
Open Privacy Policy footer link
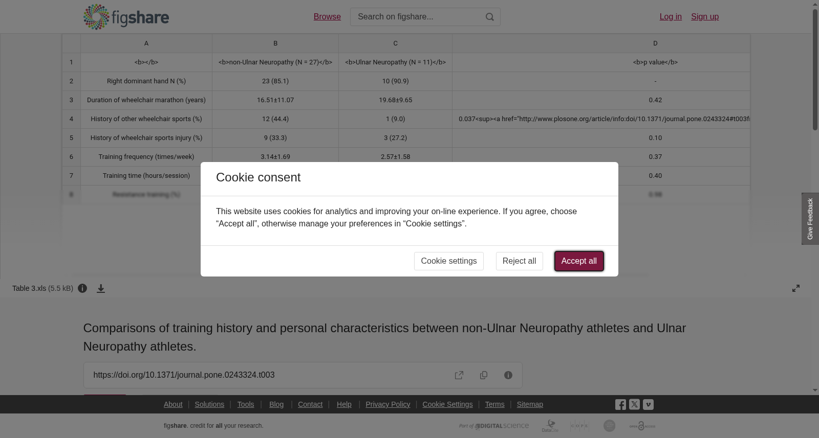(388, 404)
